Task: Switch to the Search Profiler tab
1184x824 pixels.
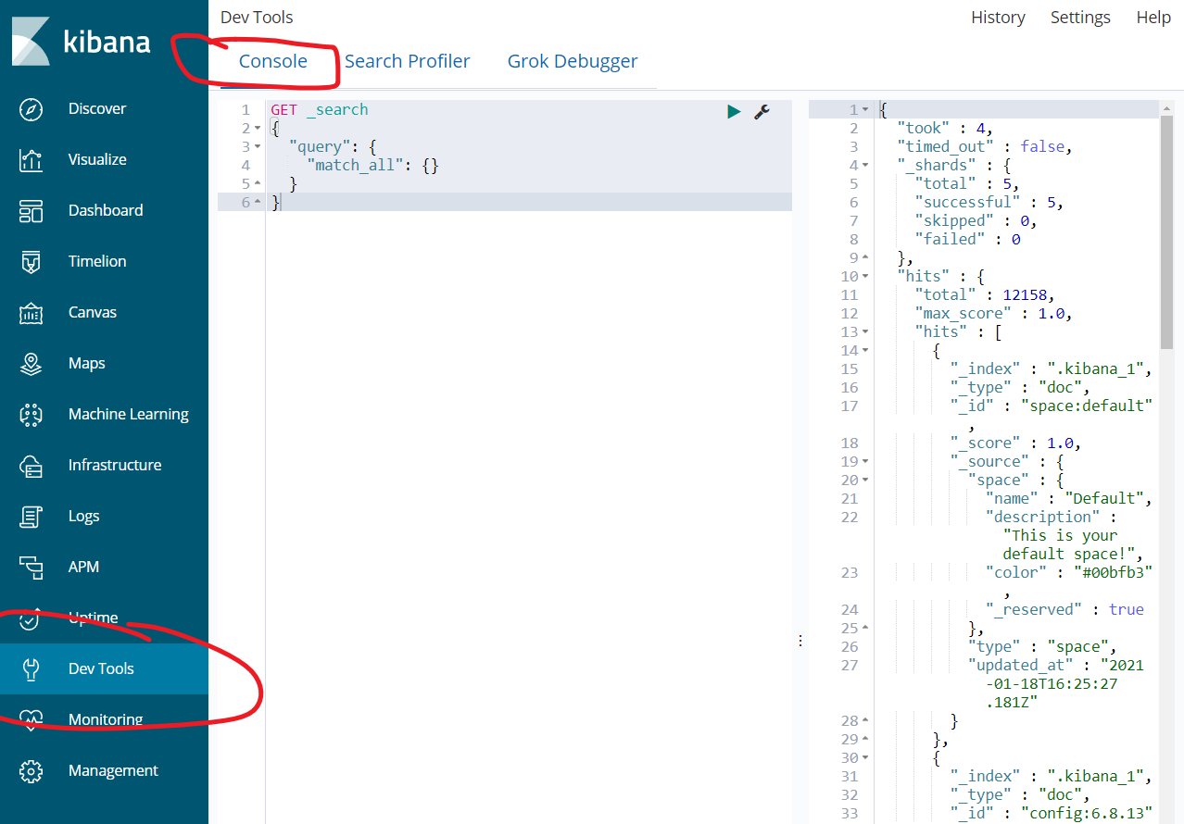Action: [407, 61]
